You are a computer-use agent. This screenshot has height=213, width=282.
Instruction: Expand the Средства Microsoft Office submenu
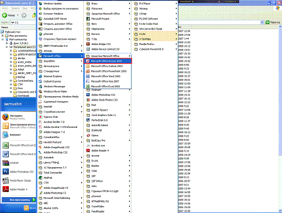[108, 56]
